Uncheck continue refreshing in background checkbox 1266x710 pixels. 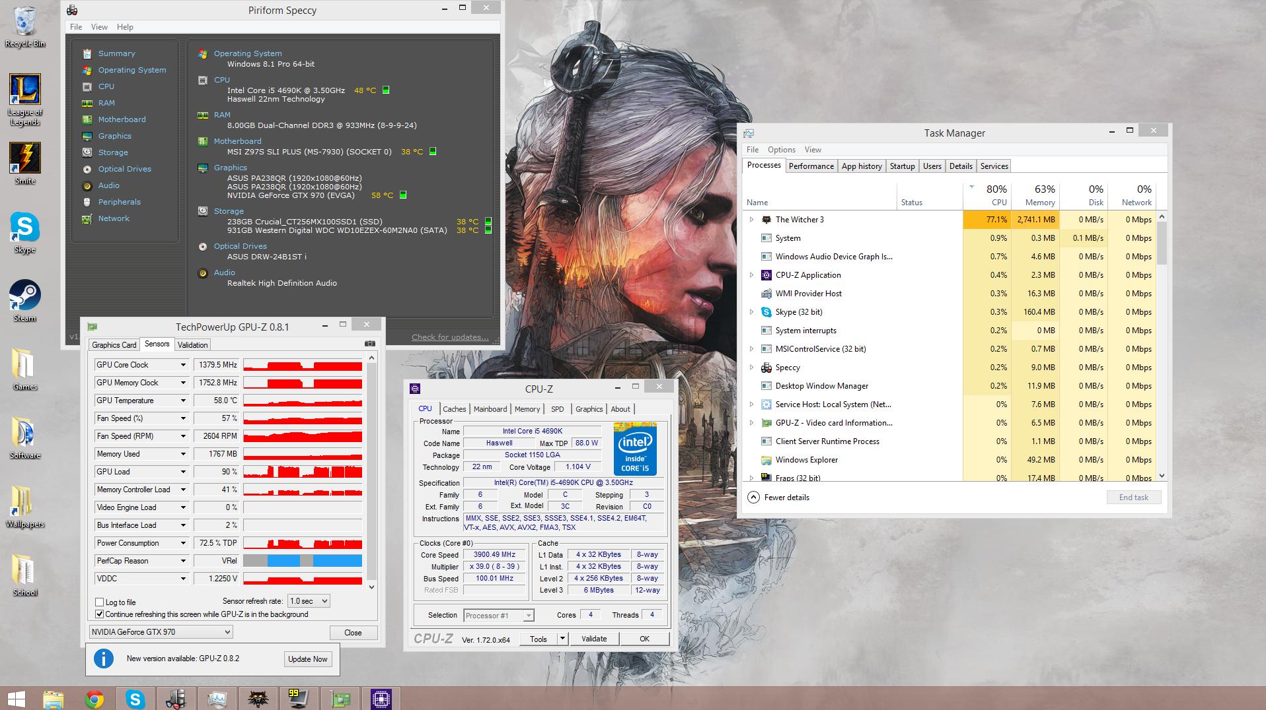pyautogui.click(x=100, y=614)
